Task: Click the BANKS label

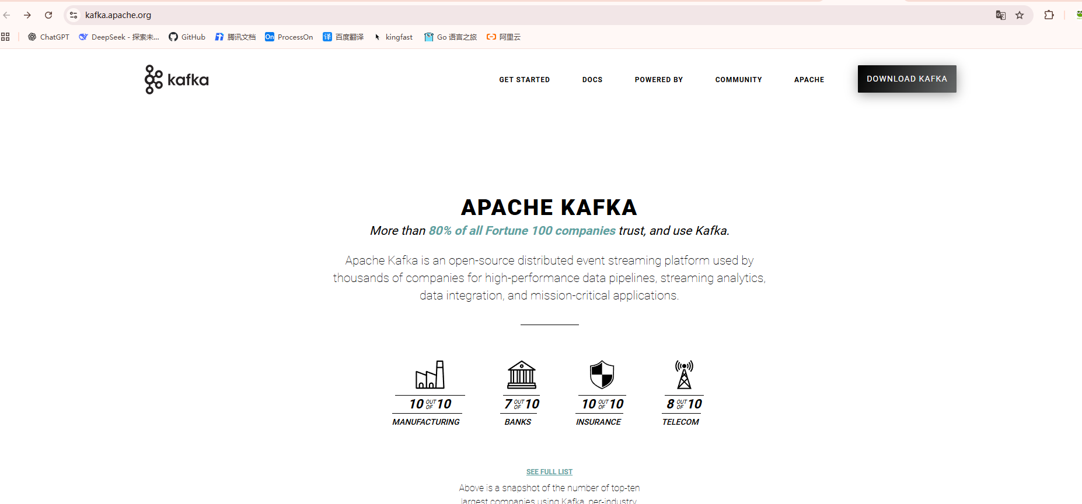Action: 518,422
